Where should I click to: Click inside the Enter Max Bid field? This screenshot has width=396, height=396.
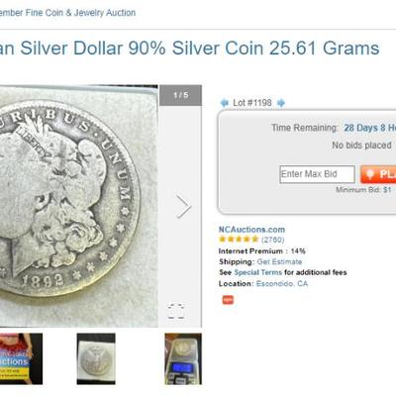(317, 174)
